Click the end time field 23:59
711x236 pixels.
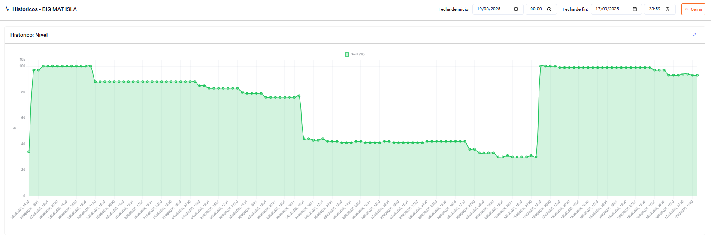tap(654, 9)
